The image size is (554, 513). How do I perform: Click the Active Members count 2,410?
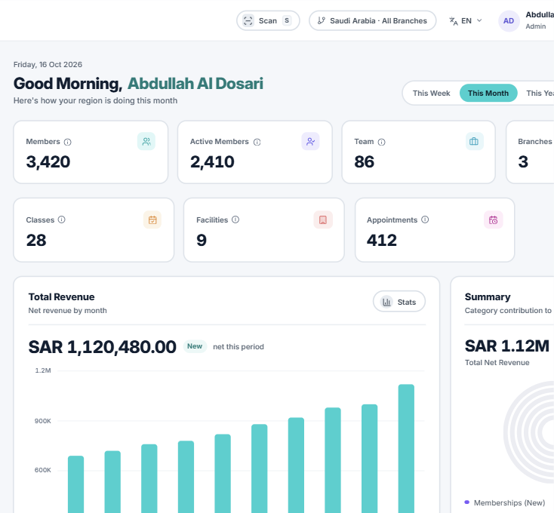pos(212,162)
